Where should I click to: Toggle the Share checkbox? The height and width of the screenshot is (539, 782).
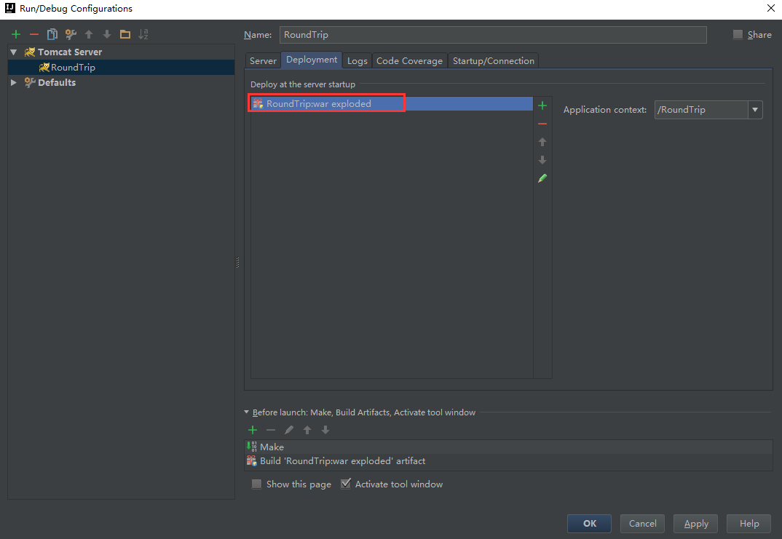pos(738,34)
